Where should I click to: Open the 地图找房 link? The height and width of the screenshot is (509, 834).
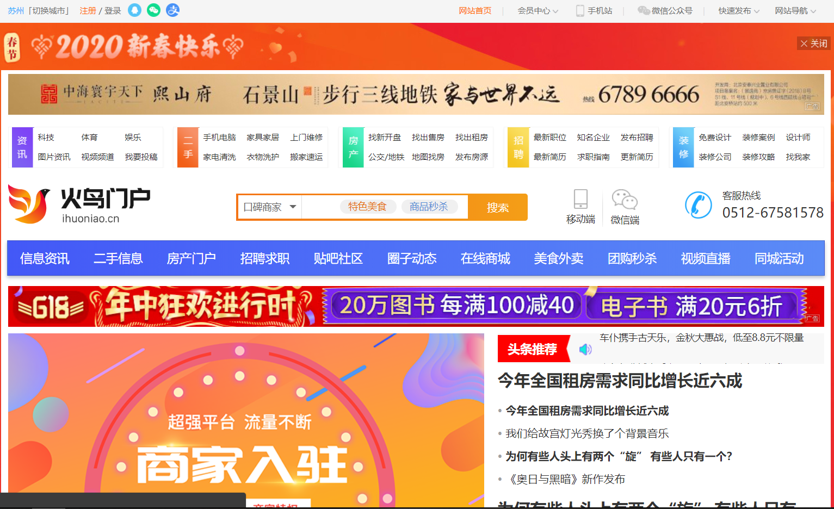428,157
